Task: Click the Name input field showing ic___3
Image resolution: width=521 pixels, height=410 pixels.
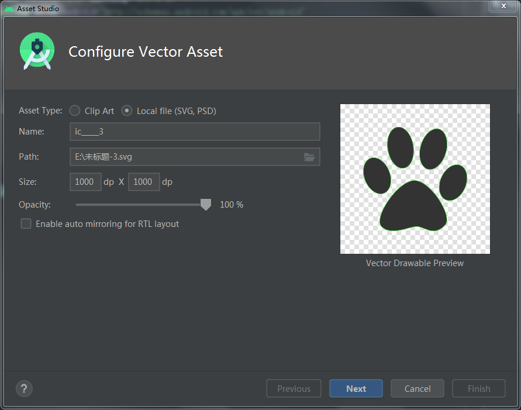Action: click(195, 132)
